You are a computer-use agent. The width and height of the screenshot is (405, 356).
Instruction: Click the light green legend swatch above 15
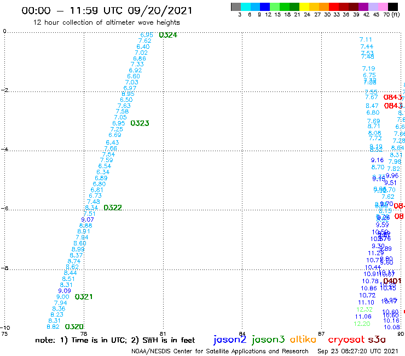tap(275, 7)
